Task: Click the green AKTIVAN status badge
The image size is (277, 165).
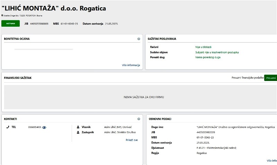Action: [10, 24]
